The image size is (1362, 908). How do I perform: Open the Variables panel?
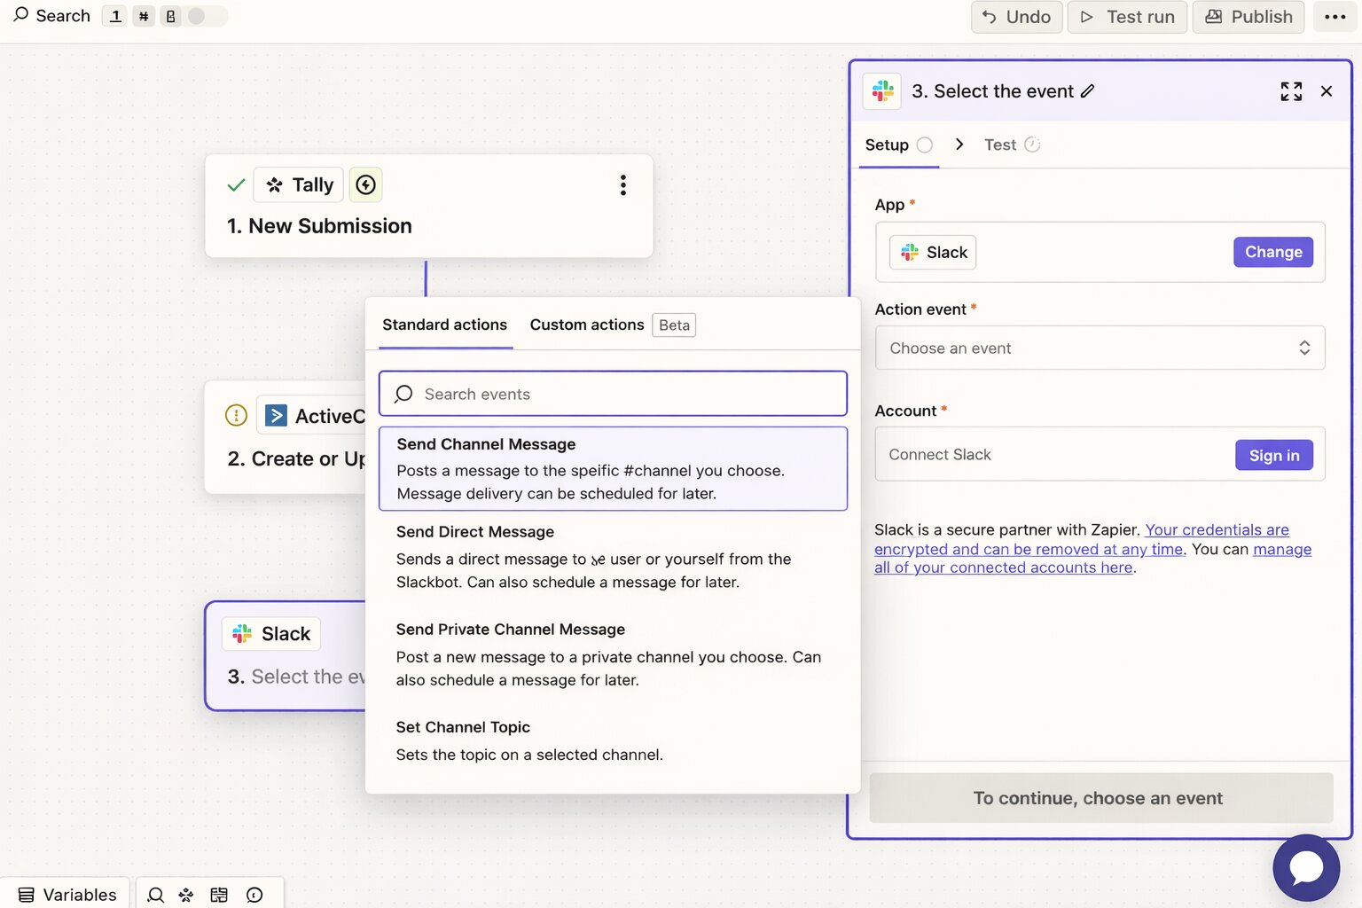[67, 895]
